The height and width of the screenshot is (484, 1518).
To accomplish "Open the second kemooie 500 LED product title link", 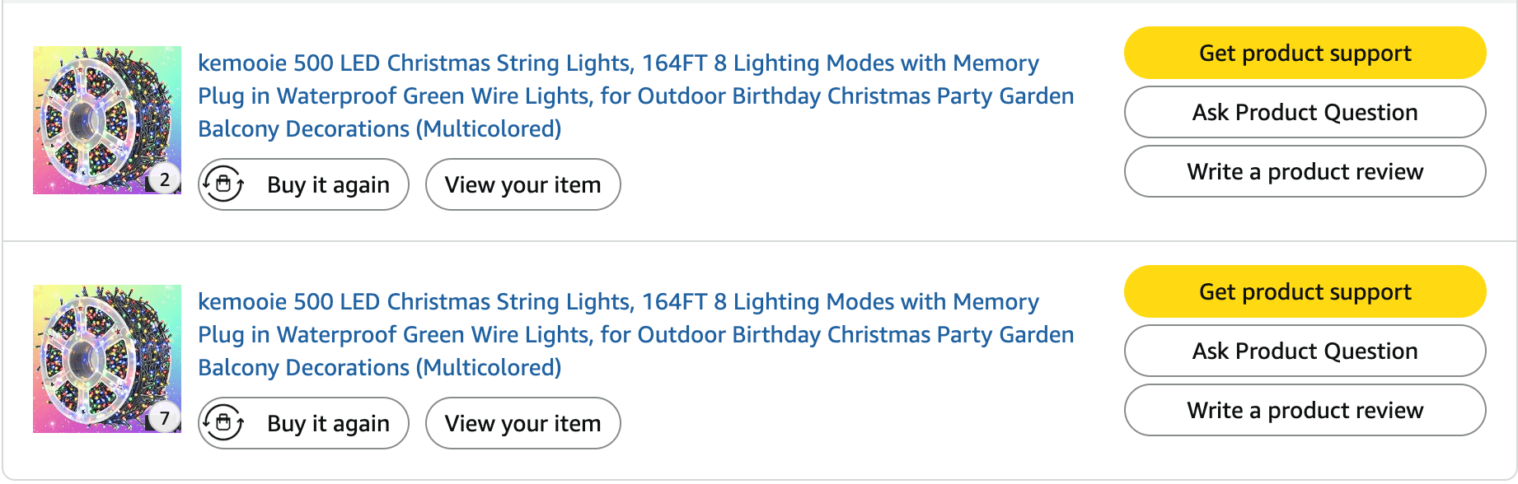I will [618, 302].
